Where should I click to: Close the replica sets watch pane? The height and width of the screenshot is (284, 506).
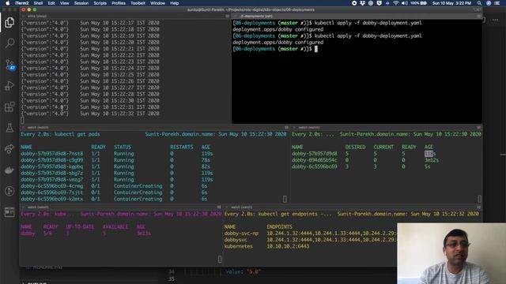click(x=294, y=128)
